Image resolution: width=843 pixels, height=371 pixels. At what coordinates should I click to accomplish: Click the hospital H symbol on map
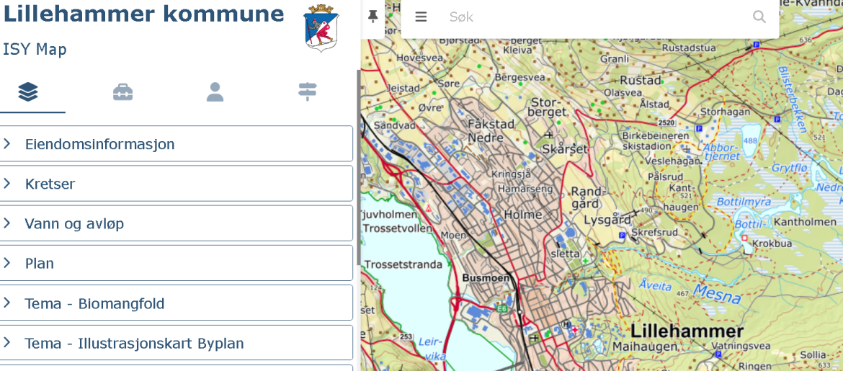(x=566, y=324)
